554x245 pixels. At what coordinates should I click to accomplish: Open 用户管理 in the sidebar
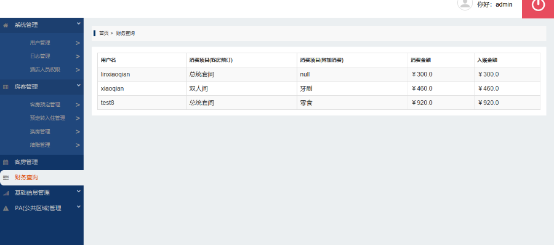[x=40, y=42]
